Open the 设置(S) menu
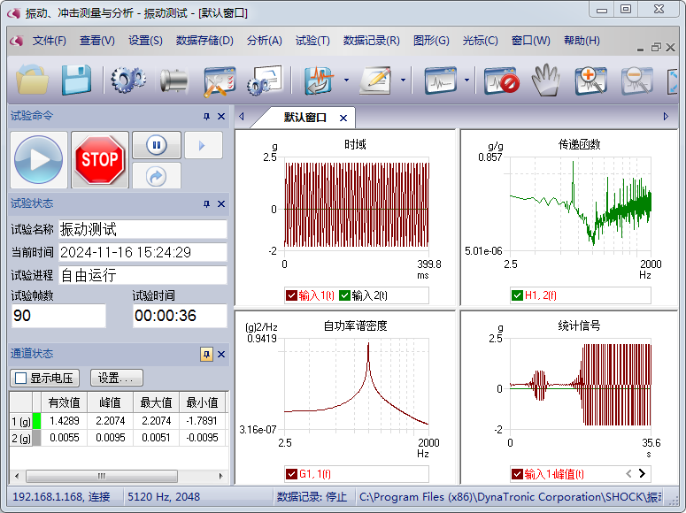686x513 pixels. [x=145, y=41]
